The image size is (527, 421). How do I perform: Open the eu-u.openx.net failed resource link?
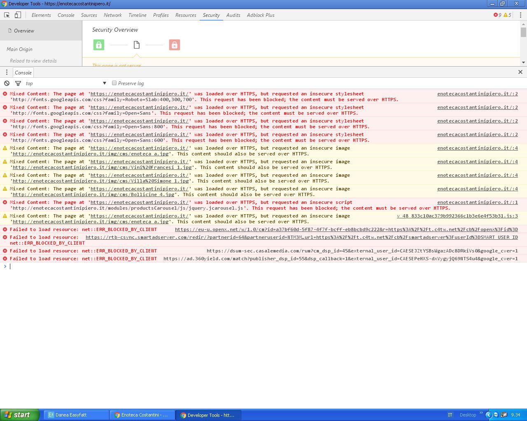[346, 229]
